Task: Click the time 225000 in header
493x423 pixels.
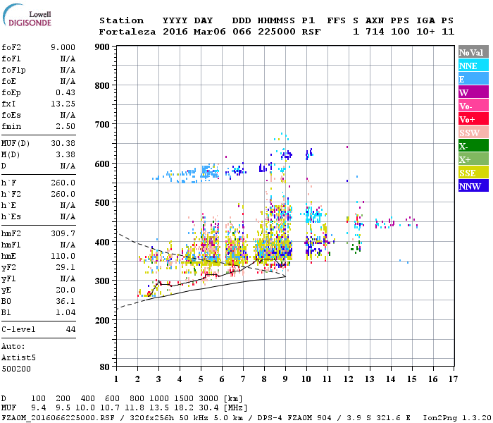Action: (277, 32)
